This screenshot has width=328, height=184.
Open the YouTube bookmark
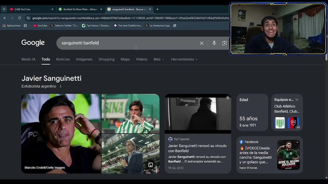tap(40, 26)
